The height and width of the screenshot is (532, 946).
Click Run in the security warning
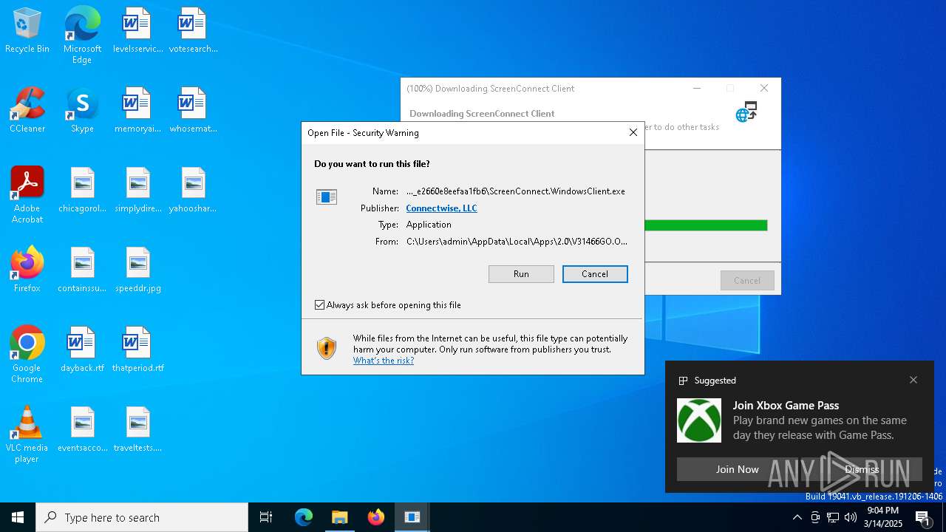click(x=521, y=274)
